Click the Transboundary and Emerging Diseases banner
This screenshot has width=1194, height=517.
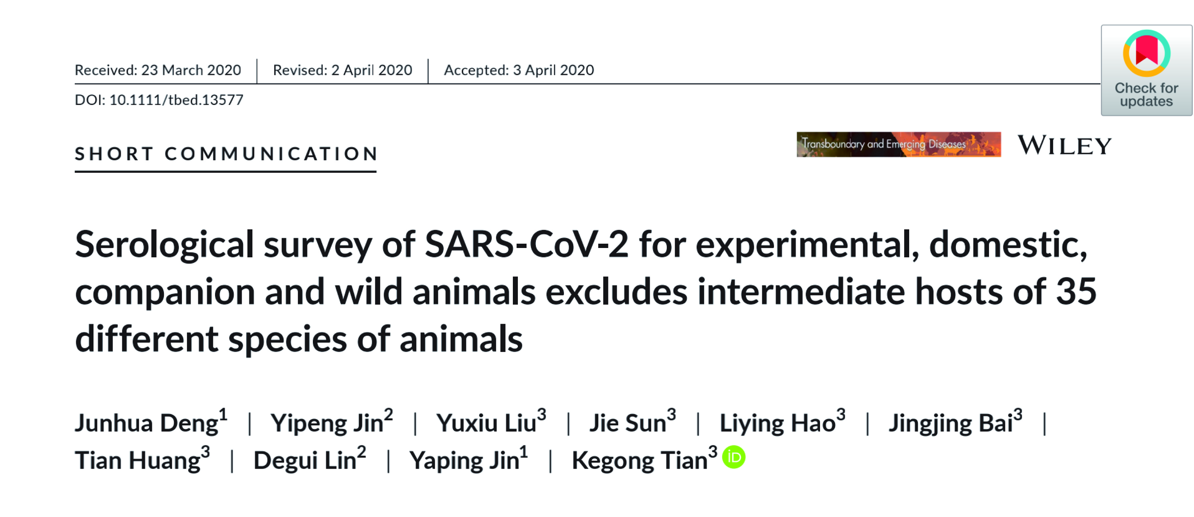point(899,144)
